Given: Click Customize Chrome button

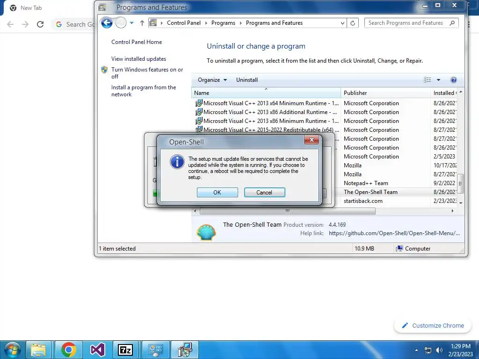Looking at the screenshot, I should click(x=433, y=326).
